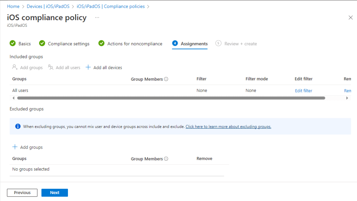Close the iOS compliance policy pane
Screen dimensions: 357x201
pos(351,17)
